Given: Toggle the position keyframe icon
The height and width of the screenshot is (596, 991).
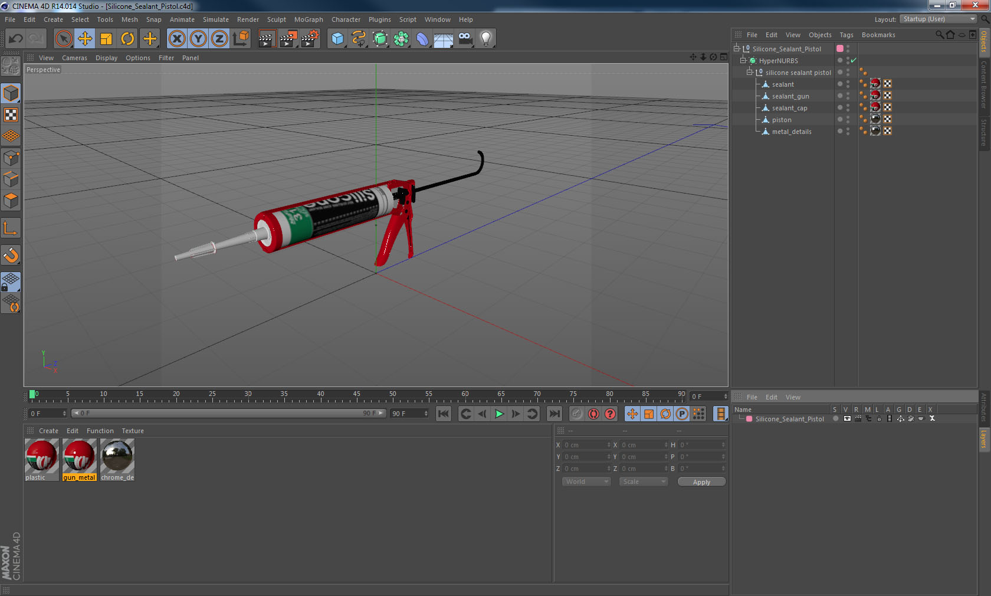Looking at the screenshot, I should click(x=632, y=414).
